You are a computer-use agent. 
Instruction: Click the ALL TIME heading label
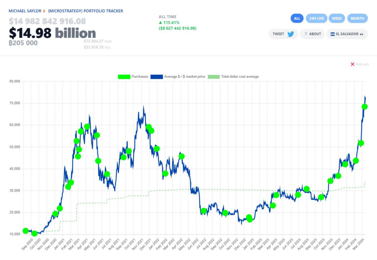(168, 17)
